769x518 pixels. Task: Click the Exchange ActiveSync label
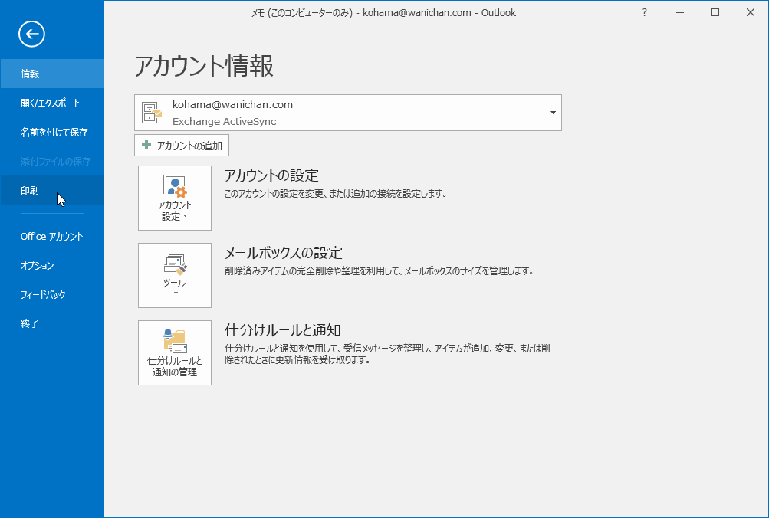[224, 122]
